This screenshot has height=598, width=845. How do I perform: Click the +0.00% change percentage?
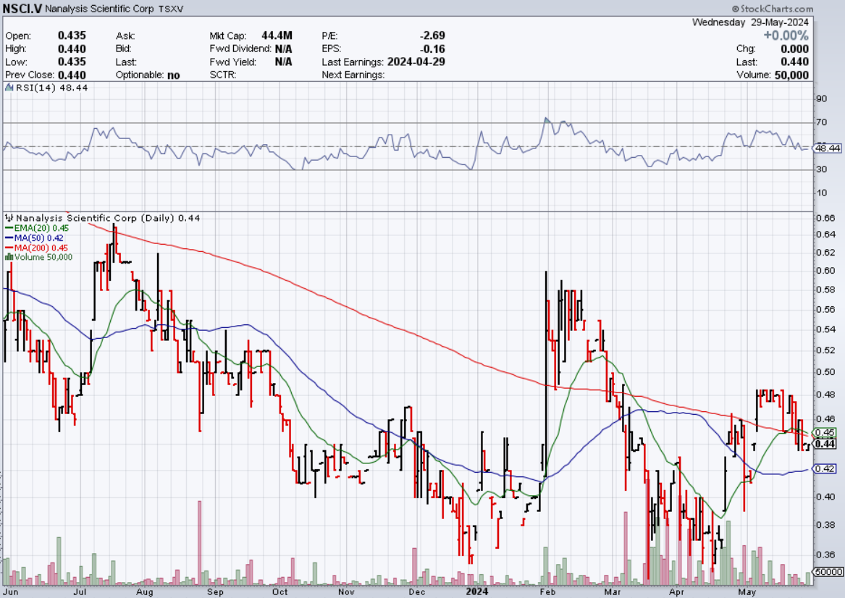pyautogui.click(x=786, y=35)
